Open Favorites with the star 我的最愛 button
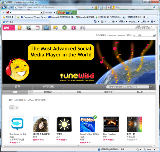 [8, 17]
